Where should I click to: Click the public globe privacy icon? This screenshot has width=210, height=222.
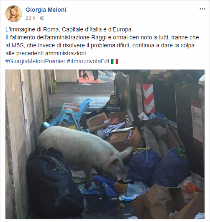click(42, 18)
